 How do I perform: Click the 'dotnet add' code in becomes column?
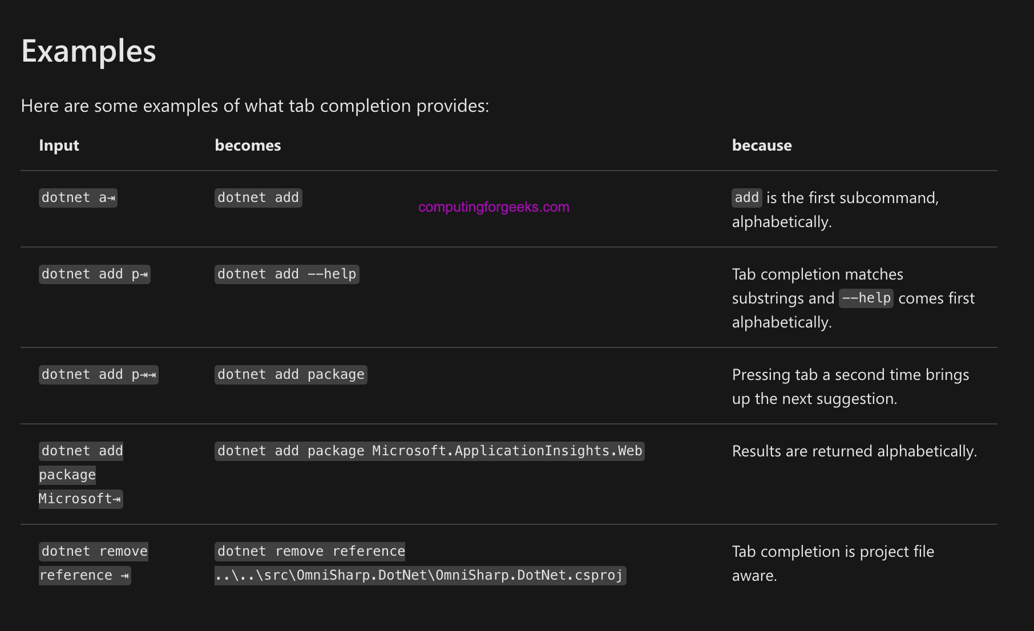258,198
